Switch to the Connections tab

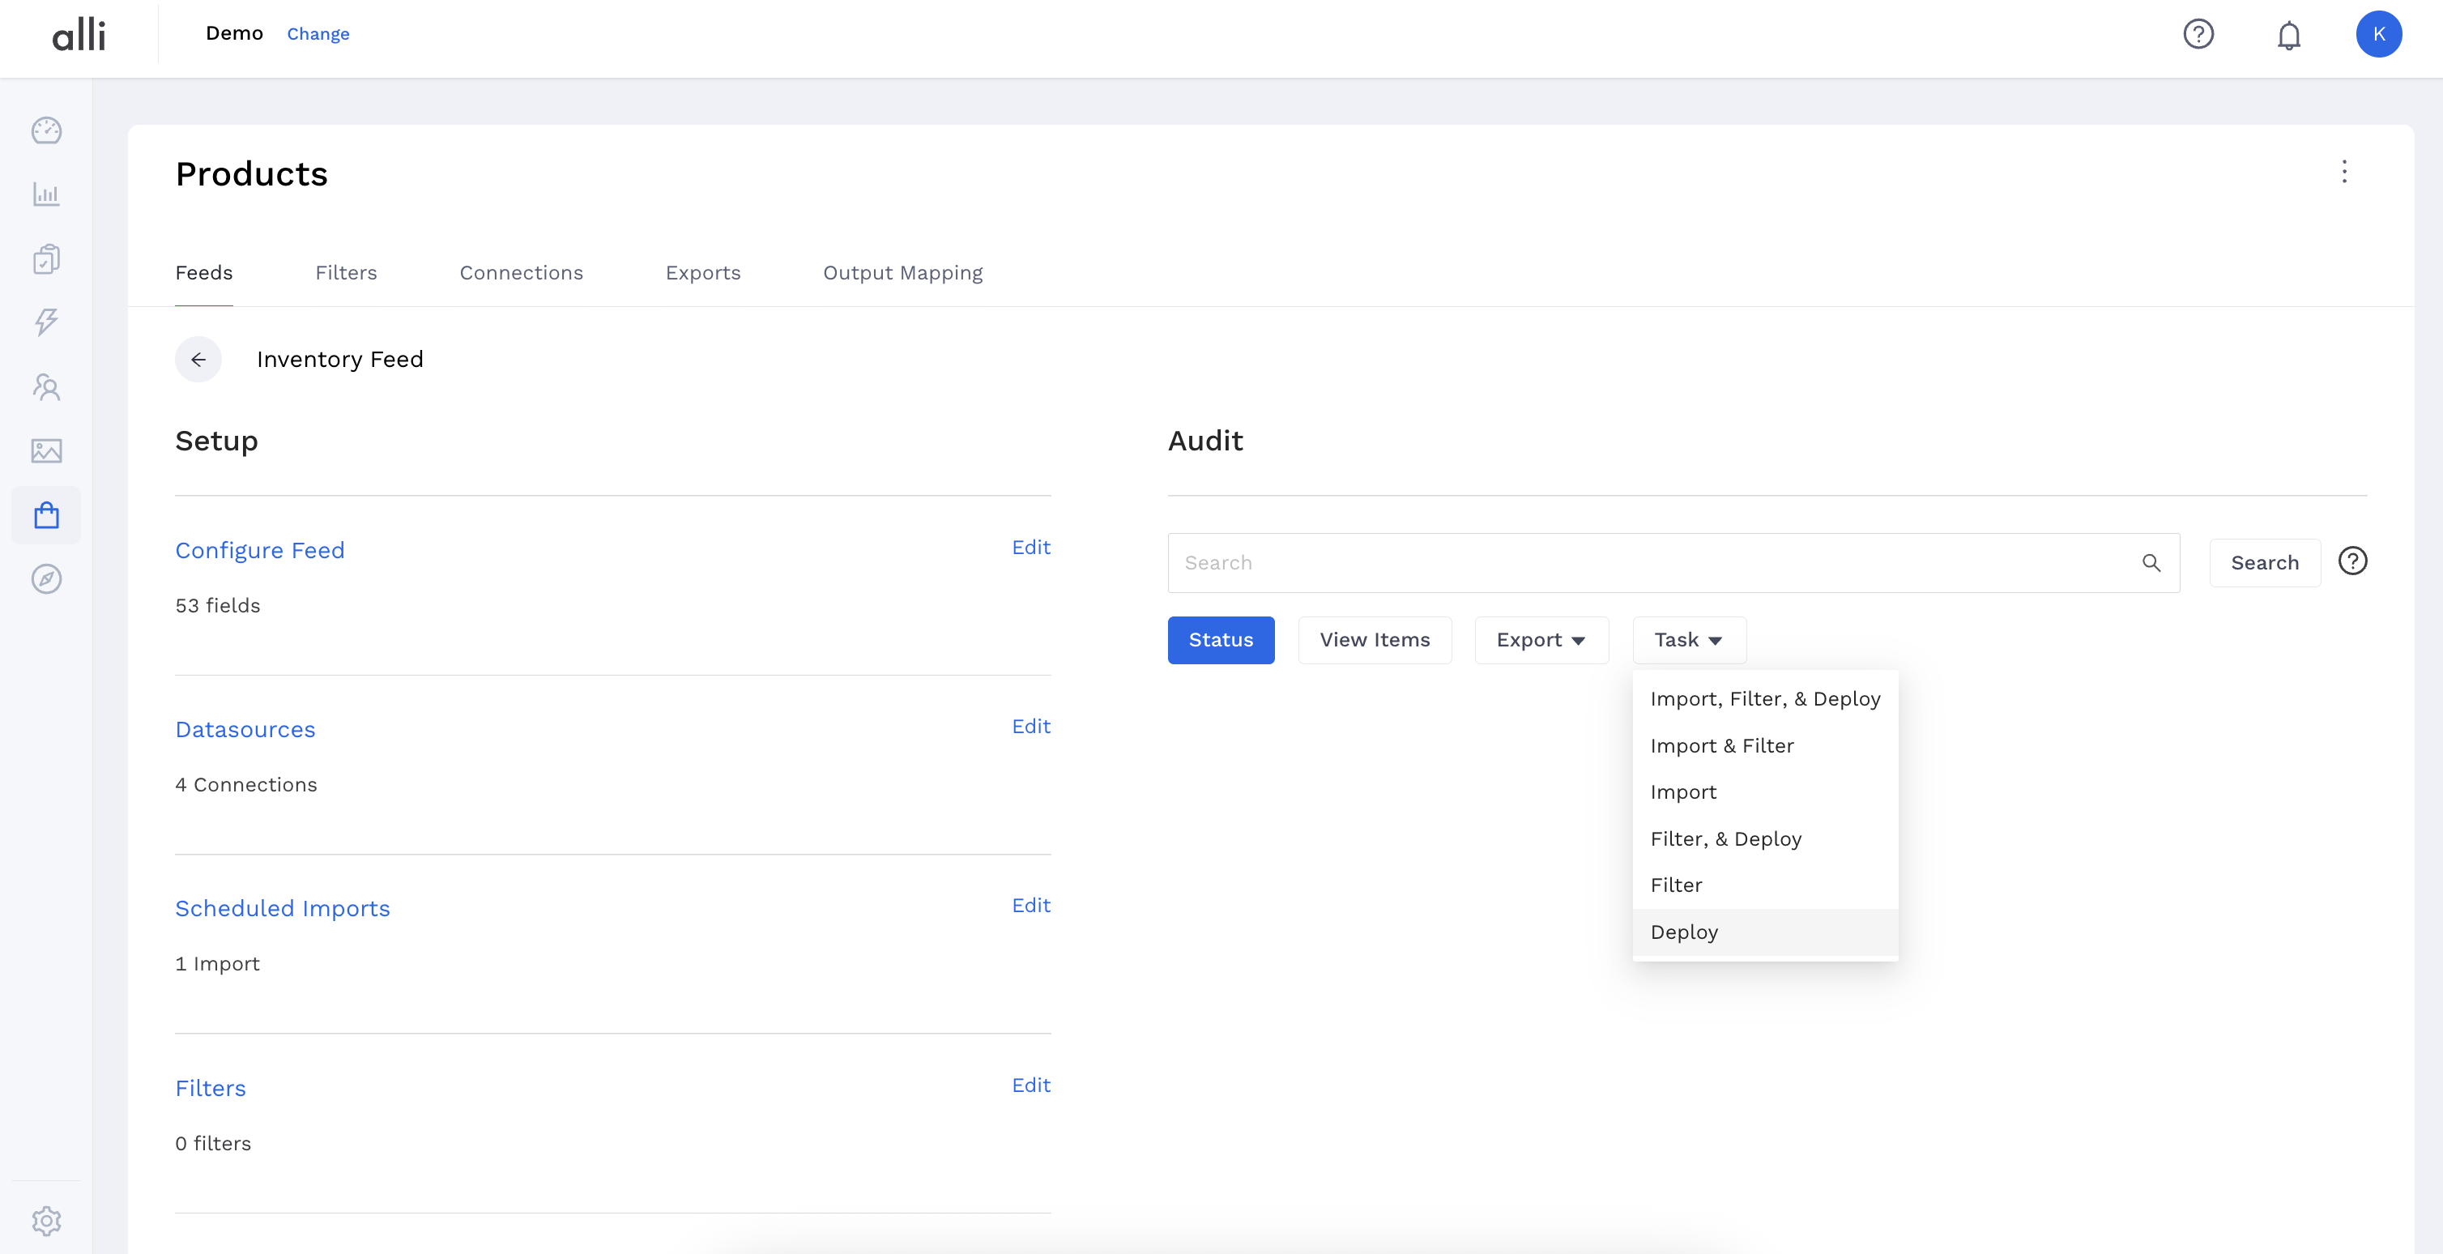(x=521, y=273)
